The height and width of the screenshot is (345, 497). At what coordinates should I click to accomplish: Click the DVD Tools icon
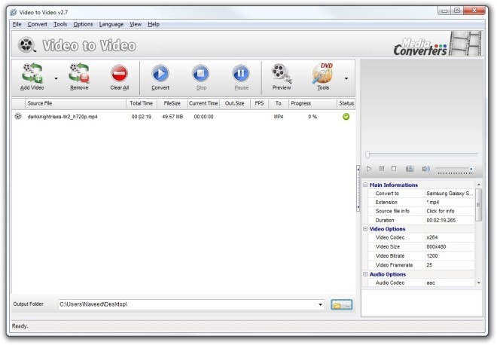click(x=322, y=73)
